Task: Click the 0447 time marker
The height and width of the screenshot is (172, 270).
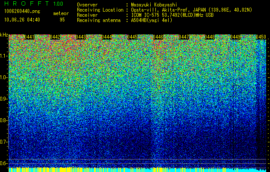Action: point(184,37)
